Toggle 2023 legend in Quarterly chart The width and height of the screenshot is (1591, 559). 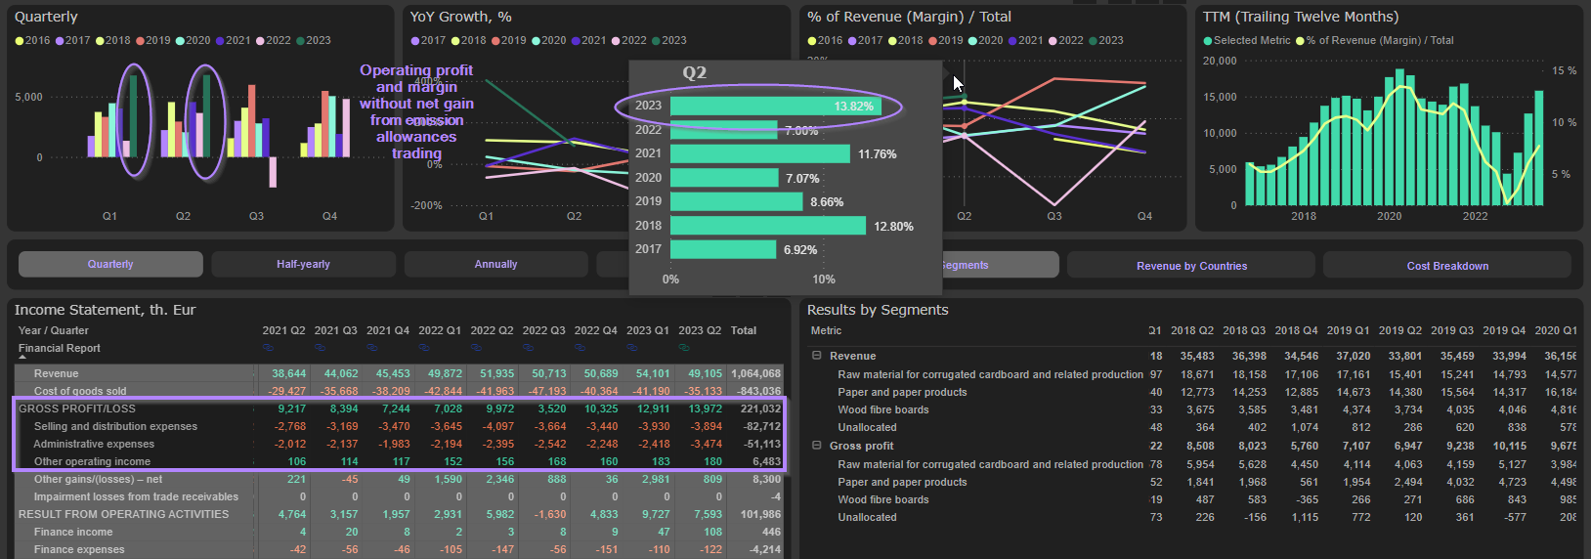313,41
